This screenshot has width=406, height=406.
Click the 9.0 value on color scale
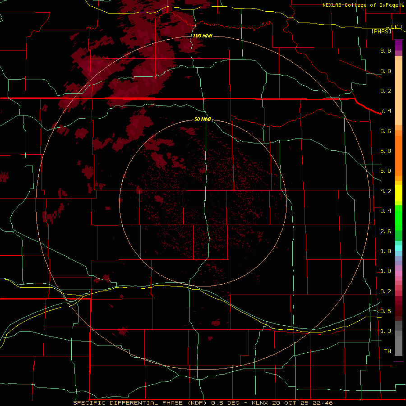(x=386, y=71)
